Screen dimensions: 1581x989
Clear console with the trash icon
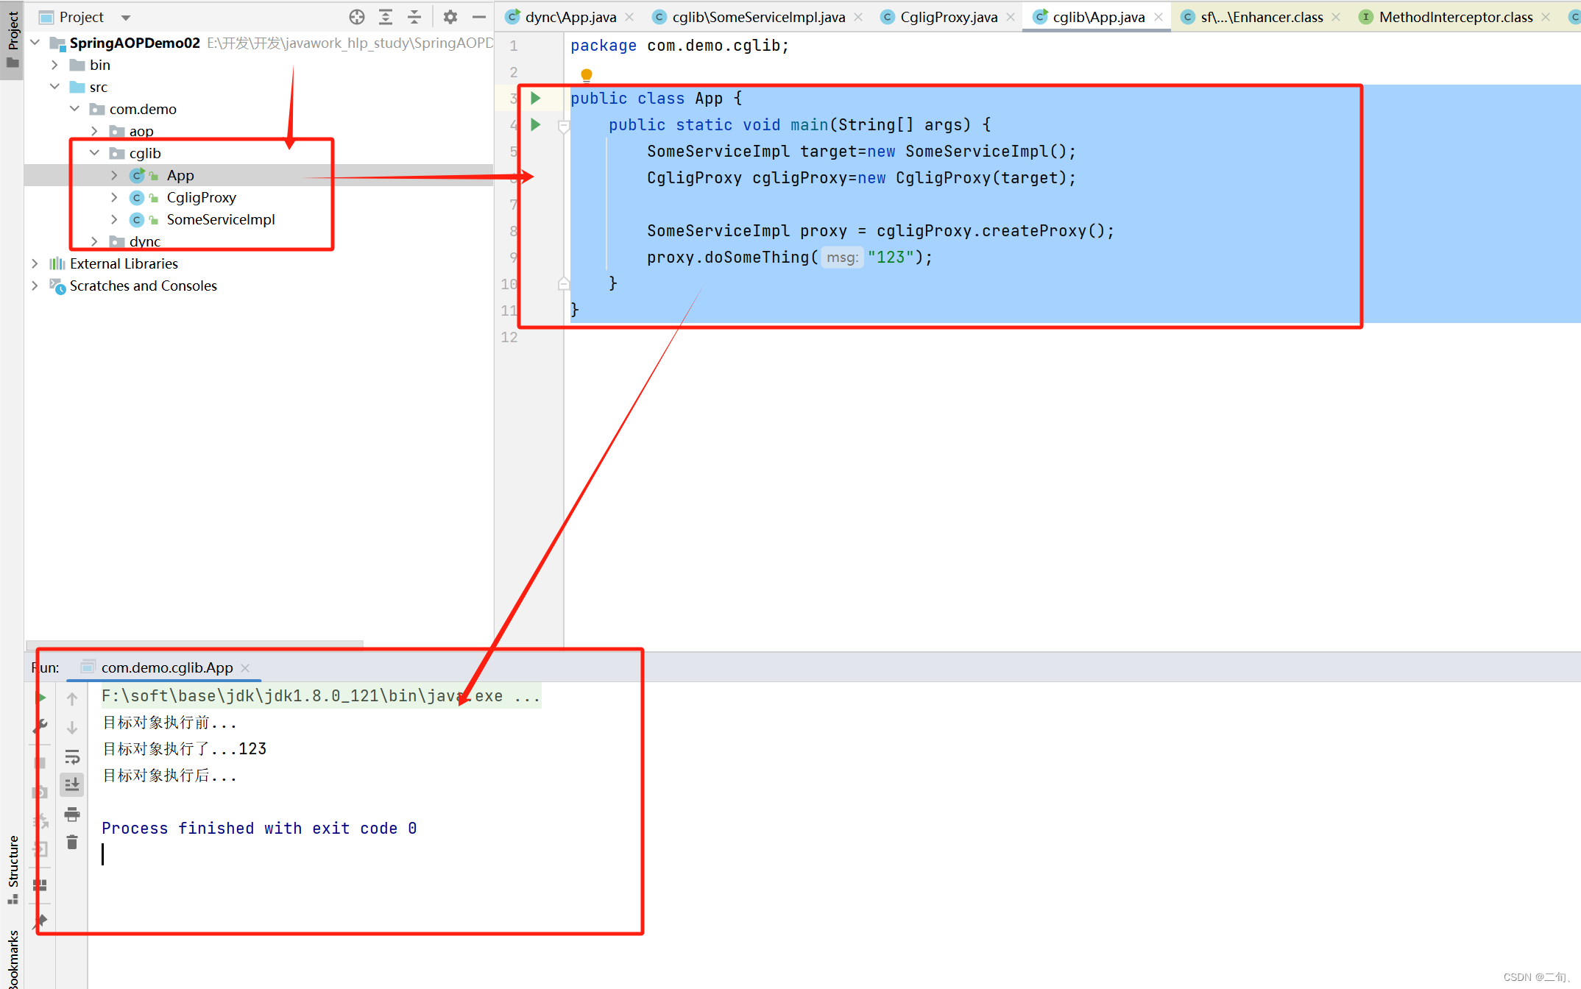click(x=72, y=843)
